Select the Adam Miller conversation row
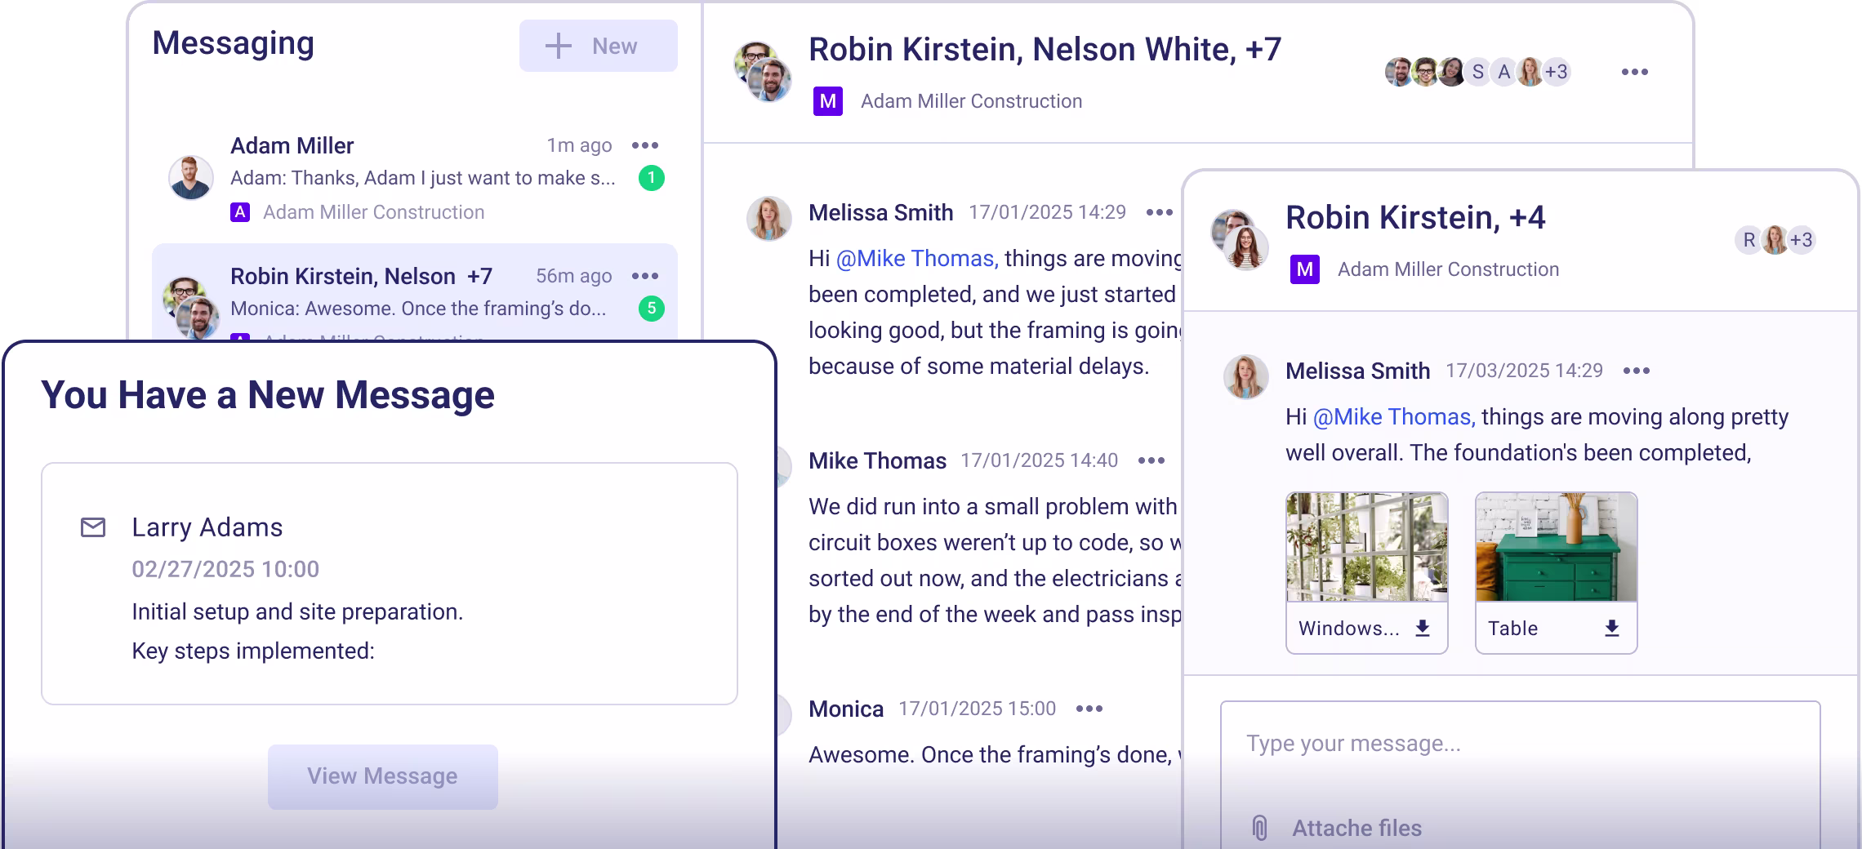 (415, 178)
